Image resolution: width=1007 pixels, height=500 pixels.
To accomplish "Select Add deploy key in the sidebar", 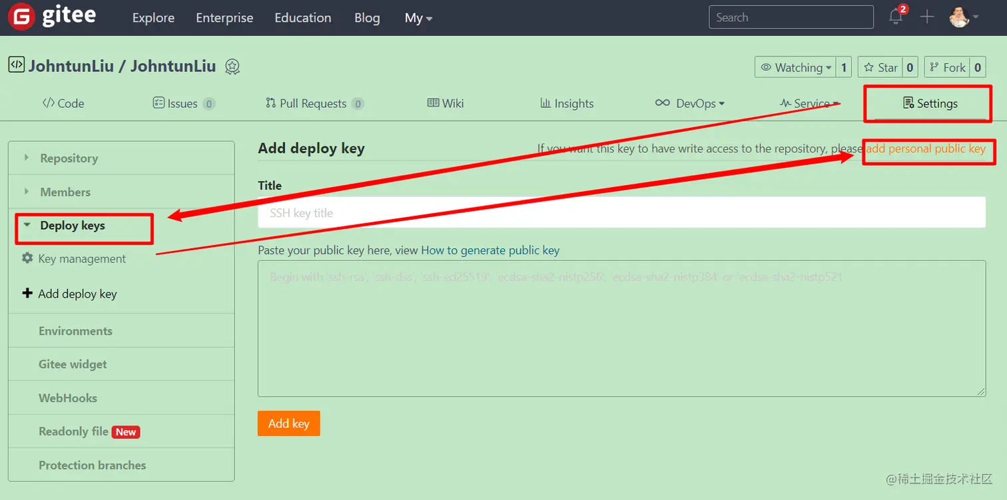I will click(x=77, y=294).
